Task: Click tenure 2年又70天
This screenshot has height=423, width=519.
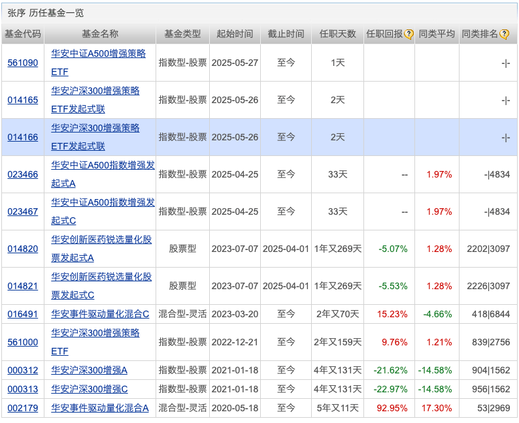Action: click(338, 314)
